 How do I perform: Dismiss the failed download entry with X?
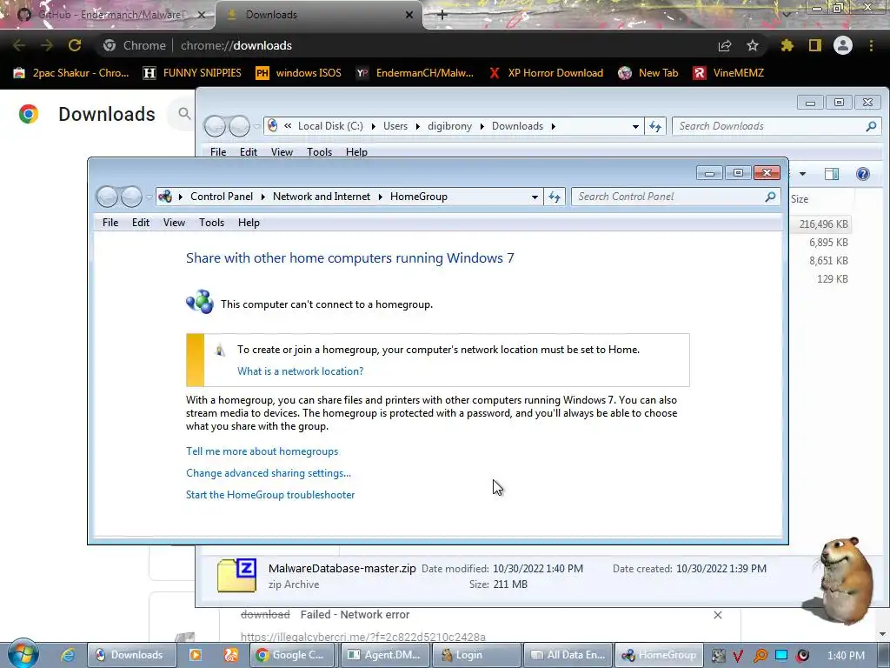(x=717, y=615)
